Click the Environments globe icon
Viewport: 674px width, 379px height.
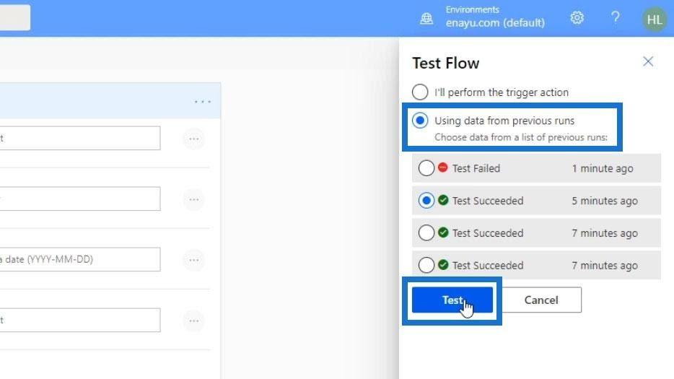pyautogui.click(x=426, y=19)
